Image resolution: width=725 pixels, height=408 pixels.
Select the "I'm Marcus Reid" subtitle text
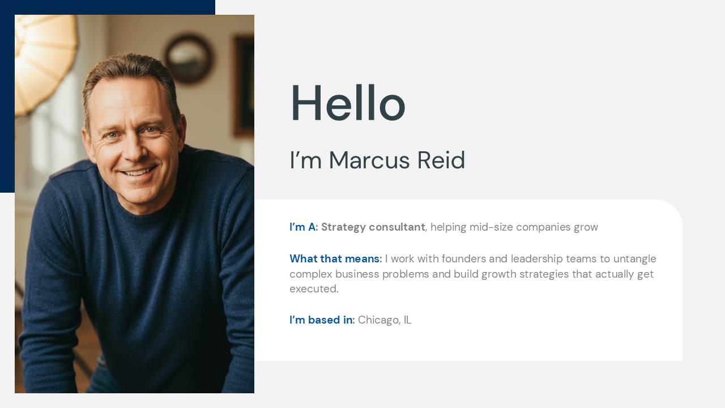377,160
